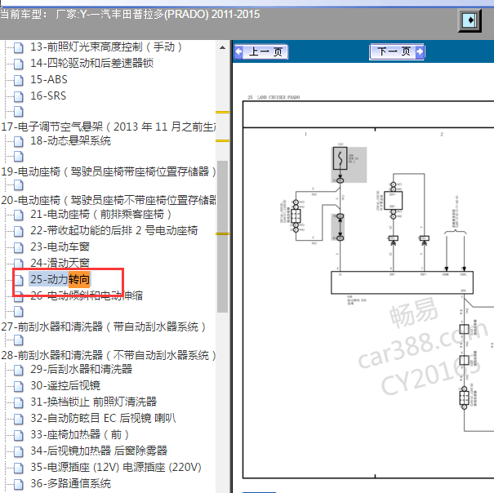Open 28-前刮水器和清洗器（不带自动刮水器系统）
The image size is (494, 493).
pos(109,355)
